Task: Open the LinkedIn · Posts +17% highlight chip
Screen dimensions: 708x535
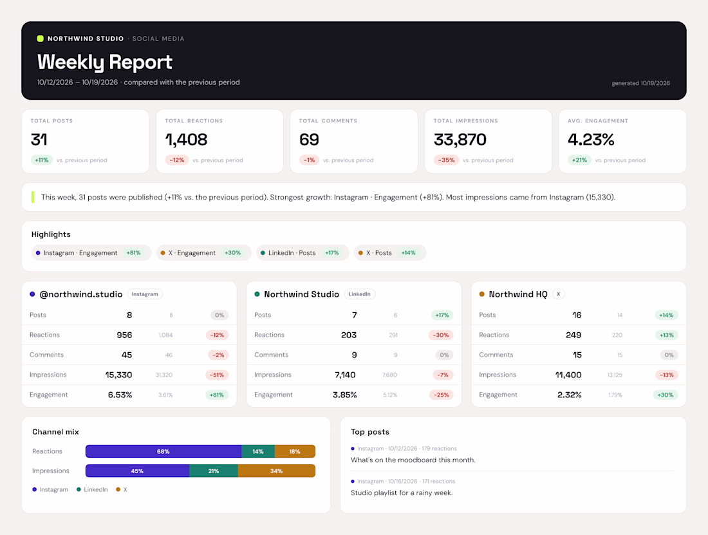Action: 303,253
